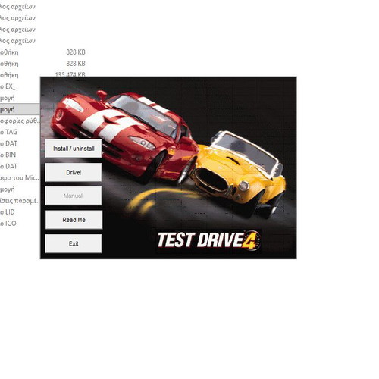Select the file type row ending in 'TAG'
Screen dimensions: 379x379
(x=8, y=132)
